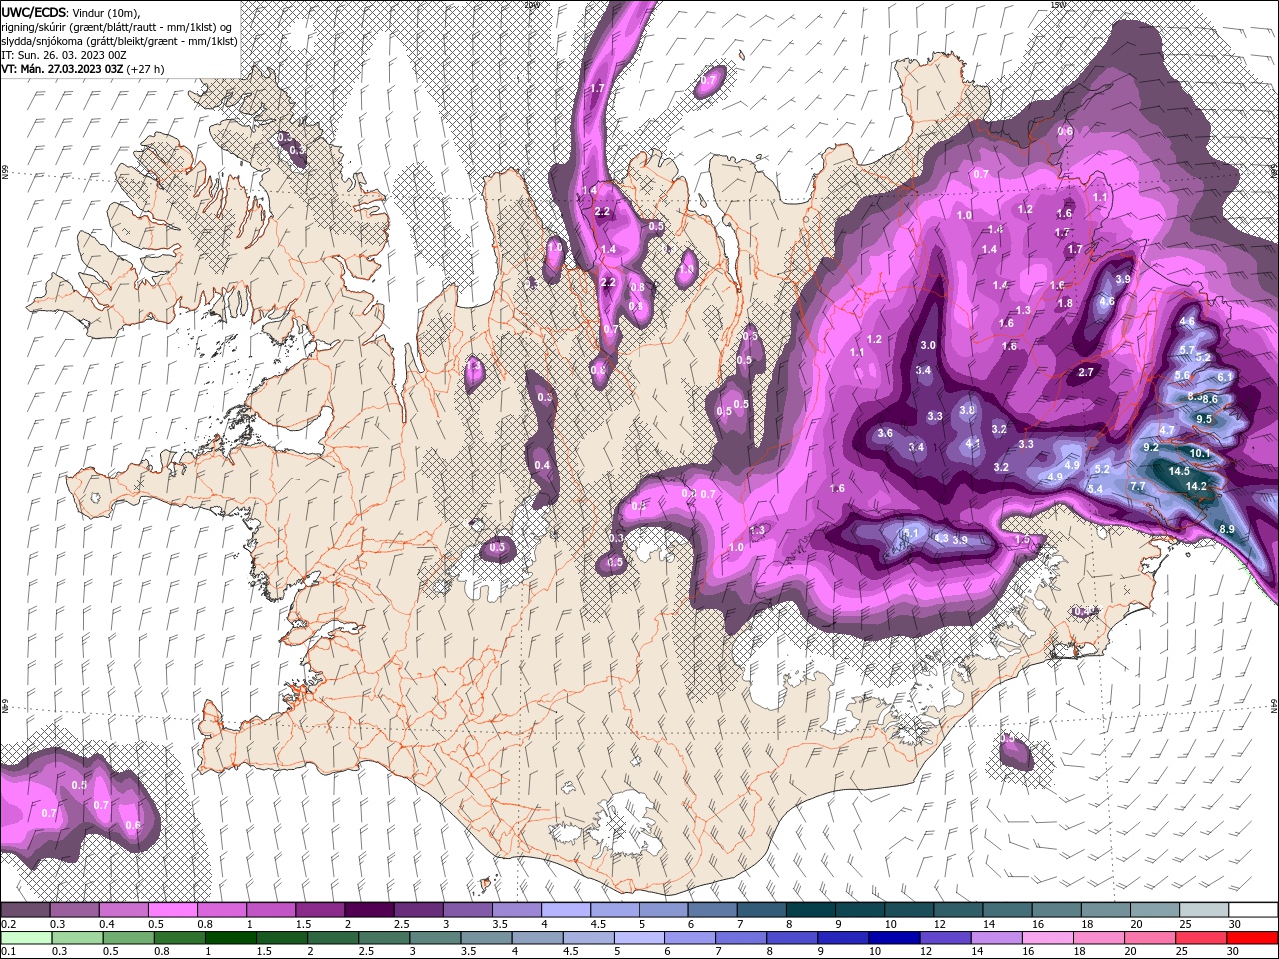
Task: Click the 9.2 precipitation value
Action: 1150,447
